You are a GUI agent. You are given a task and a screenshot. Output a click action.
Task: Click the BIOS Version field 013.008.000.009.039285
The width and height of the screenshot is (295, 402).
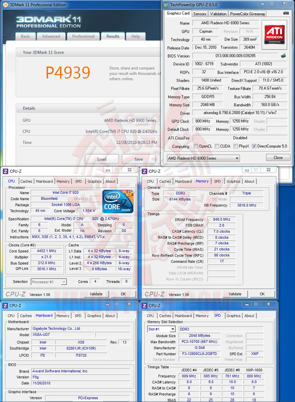coord(235,56)
